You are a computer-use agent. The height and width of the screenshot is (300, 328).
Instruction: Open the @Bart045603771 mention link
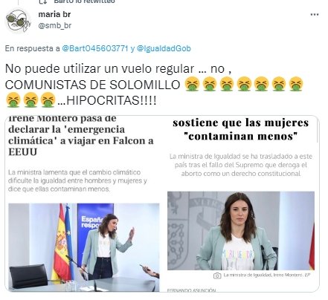[x=95, y=48]
